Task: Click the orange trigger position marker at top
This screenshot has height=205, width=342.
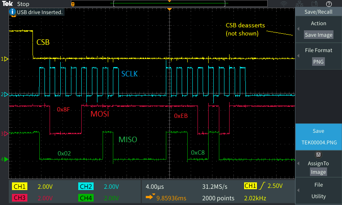Action: pos(169,9)
